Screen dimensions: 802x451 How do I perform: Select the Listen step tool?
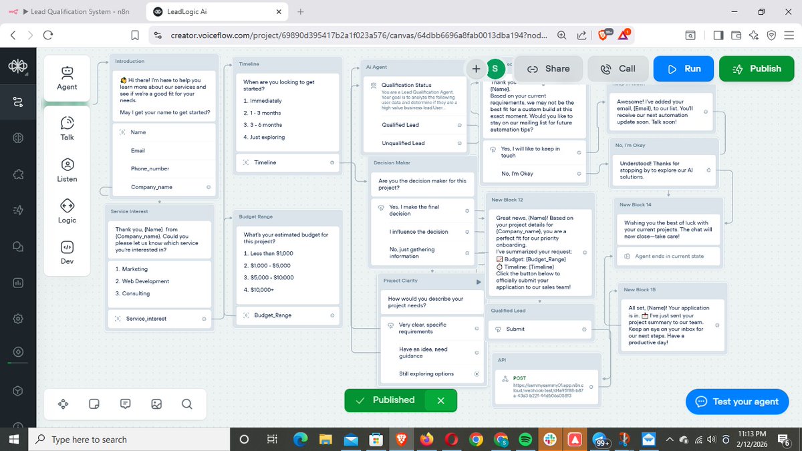click(x=67, y=170)
